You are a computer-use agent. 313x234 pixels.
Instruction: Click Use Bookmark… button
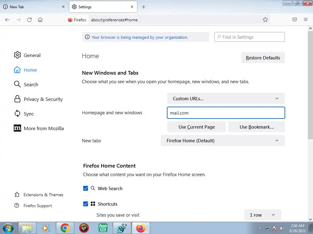click(256, 127)
